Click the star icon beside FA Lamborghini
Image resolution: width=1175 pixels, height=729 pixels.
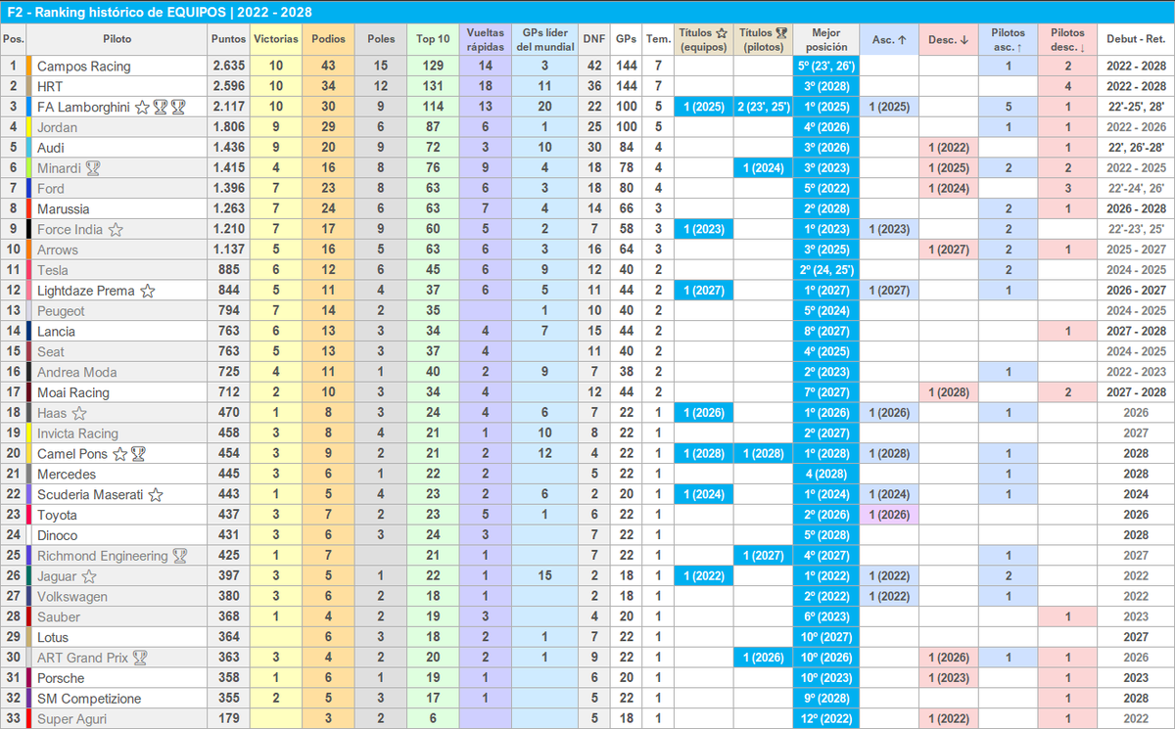click(142, 107)
